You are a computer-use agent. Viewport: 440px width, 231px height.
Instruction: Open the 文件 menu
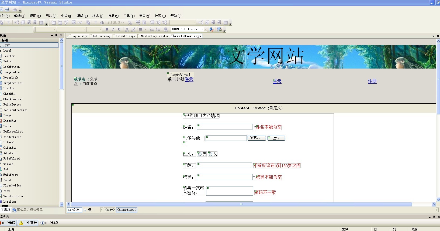click(5, 16)
